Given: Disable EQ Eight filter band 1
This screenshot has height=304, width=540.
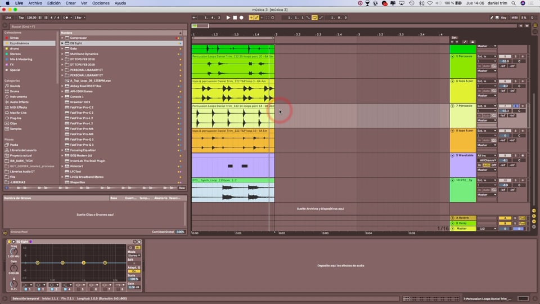Looking at the screenshot, I should click(25, 289).
